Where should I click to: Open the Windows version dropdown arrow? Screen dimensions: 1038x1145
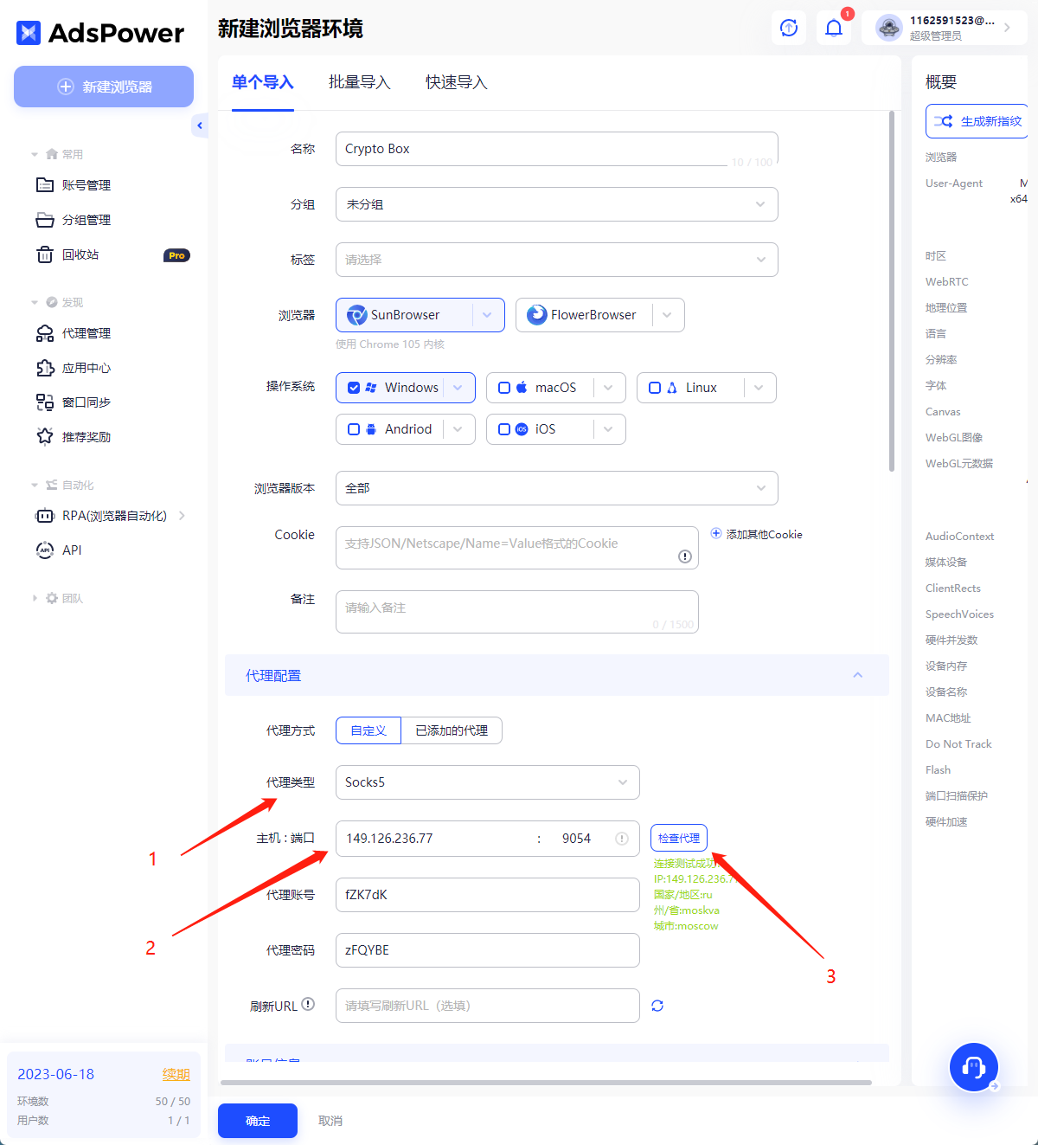coord(458,388)
